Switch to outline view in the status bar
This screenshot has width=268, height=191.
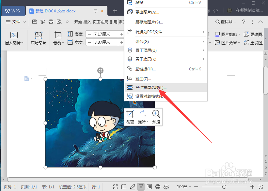click(x=150, y=187)
